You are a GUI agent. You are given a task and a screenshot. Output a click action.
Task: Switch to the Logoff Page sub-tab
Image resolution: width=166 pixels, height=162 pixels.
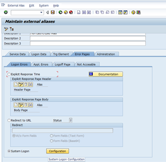click(x=62, y=64)
